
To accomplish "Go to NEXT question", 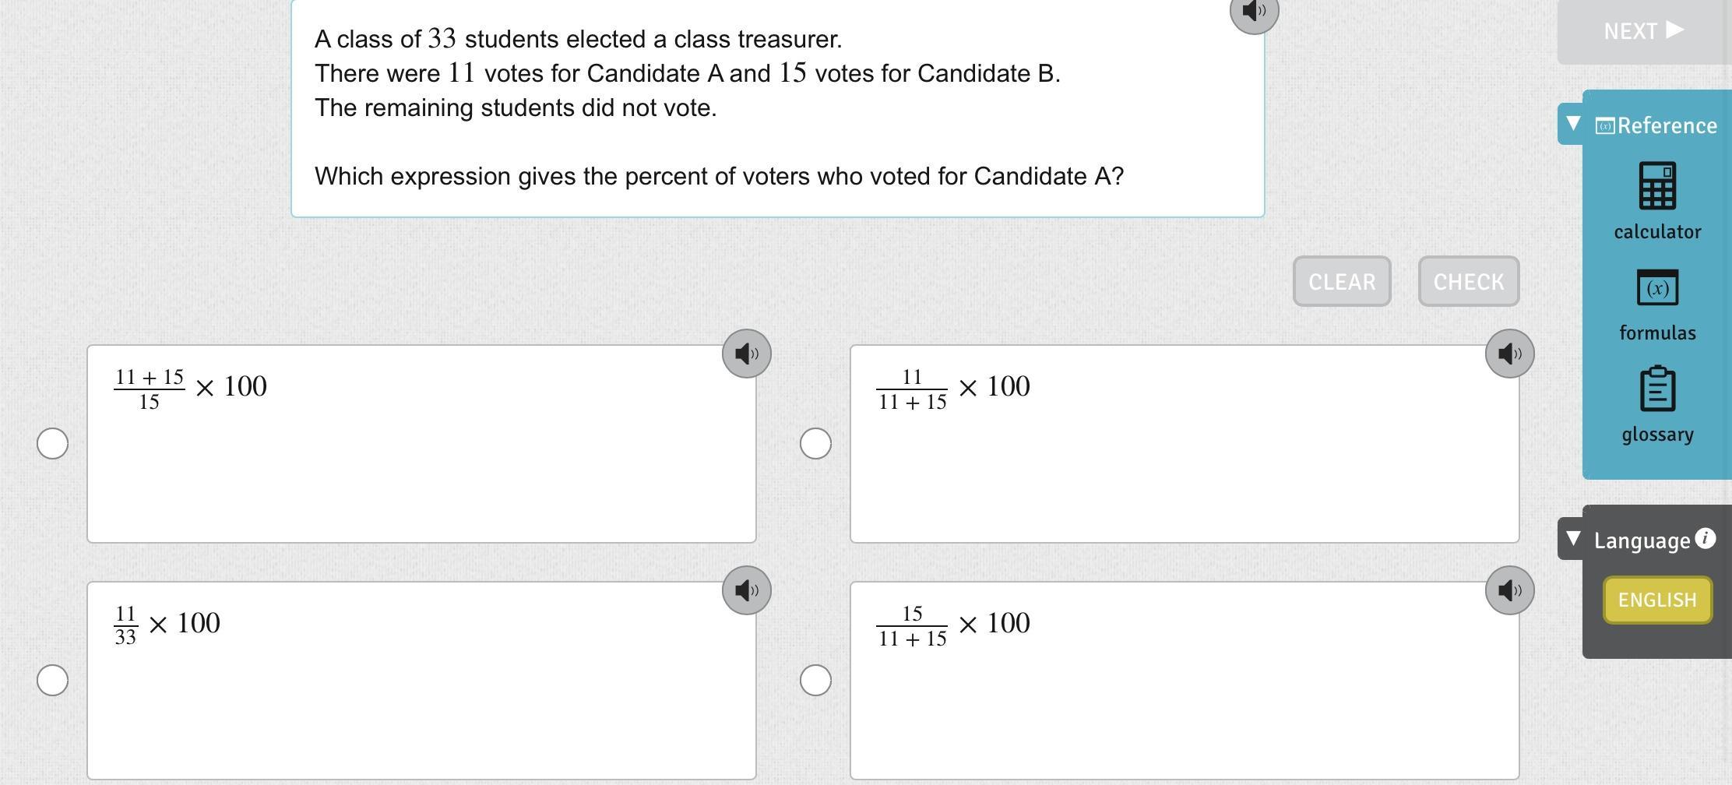I will 1643,31.
